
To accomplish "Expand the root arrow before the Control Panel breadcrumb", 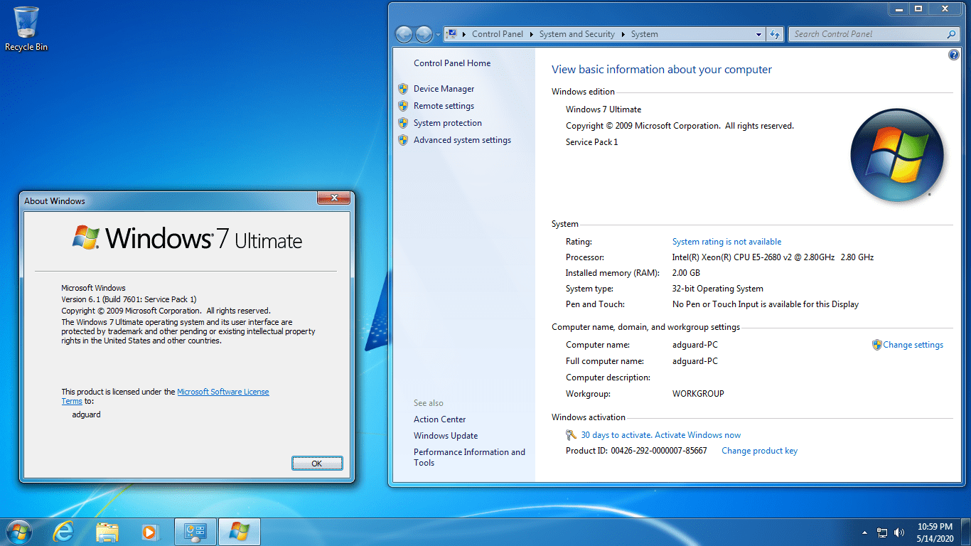I will pos(464,34).
